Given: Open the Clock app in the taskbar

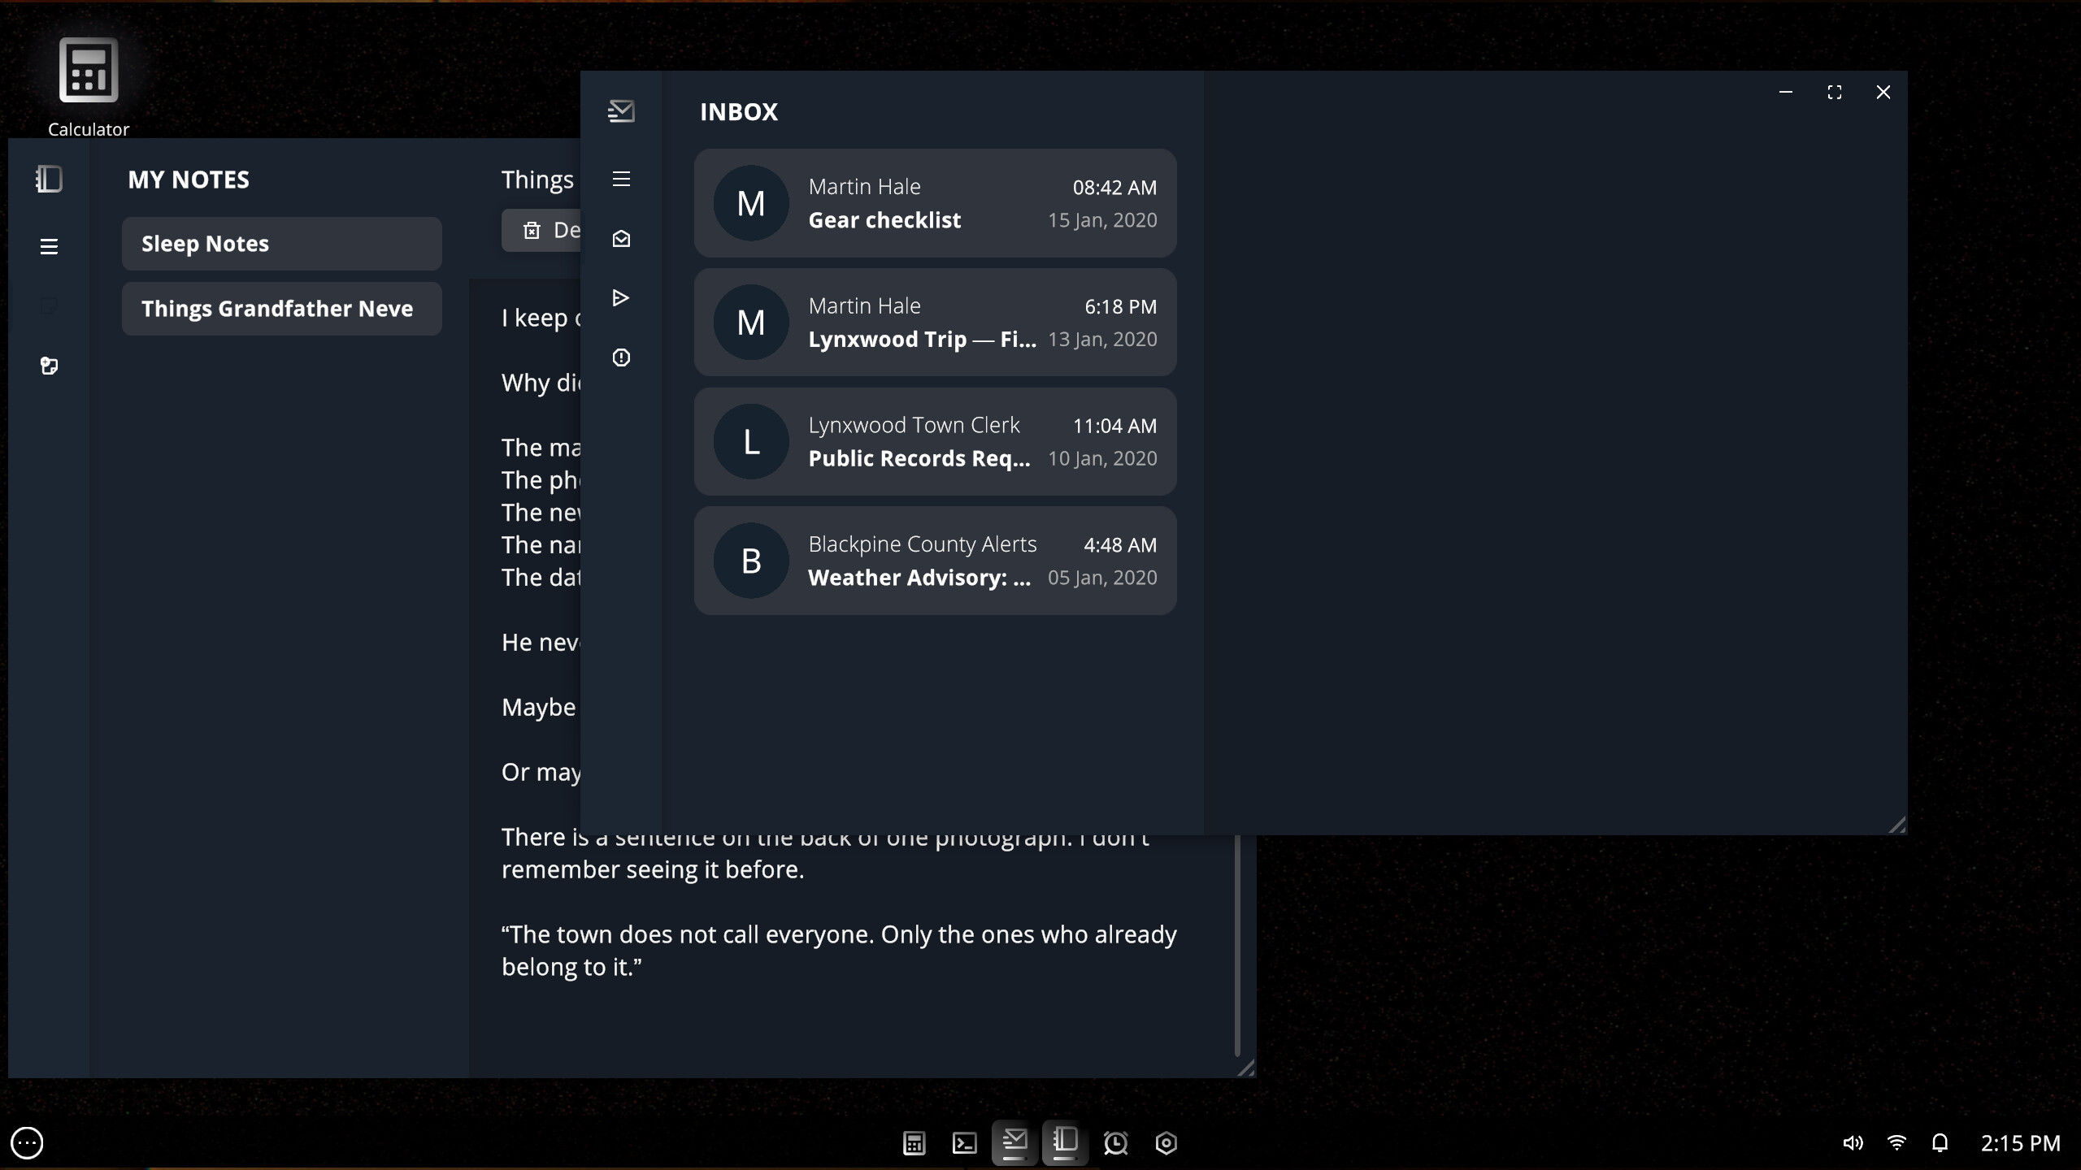Looking at the screenshot, I should point(1116,1143).
